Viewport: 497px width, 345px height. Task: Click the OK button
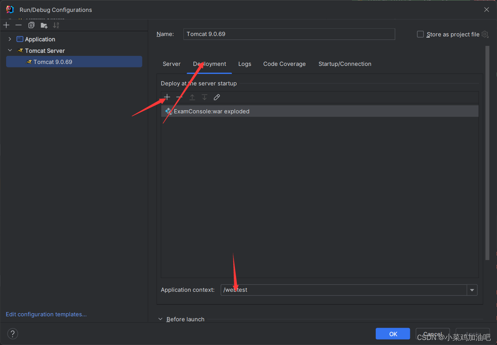(393, 334)
